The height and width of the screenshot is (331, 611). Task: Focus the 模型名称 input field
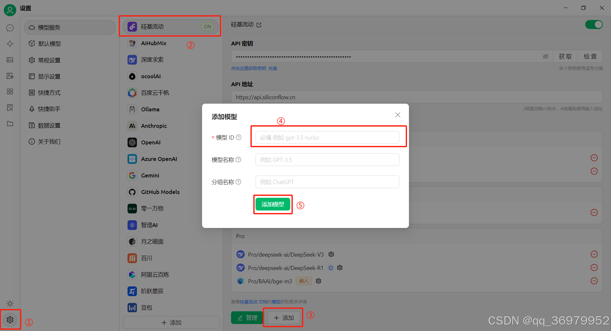click(x=327, y=160)
